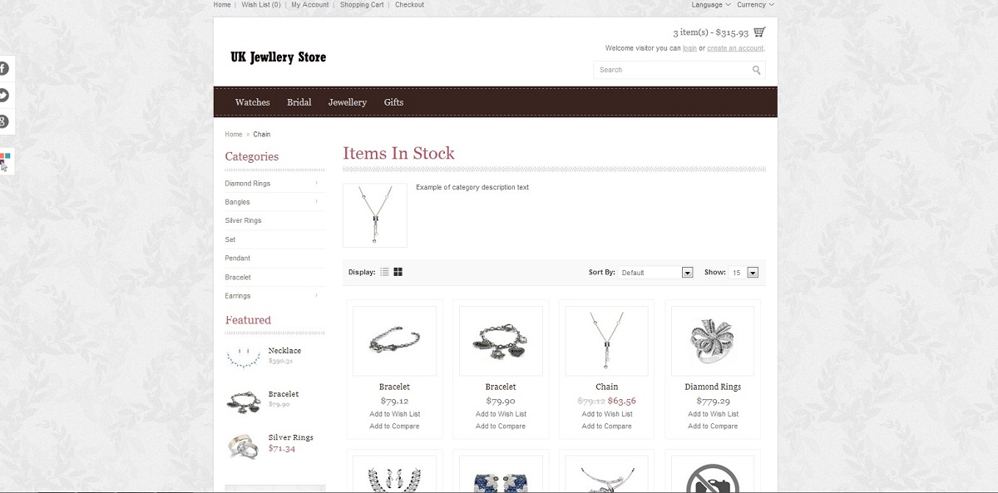Viewport: 998px width, 493px height.
Task: Click the login link
Action: pos(689,48)
